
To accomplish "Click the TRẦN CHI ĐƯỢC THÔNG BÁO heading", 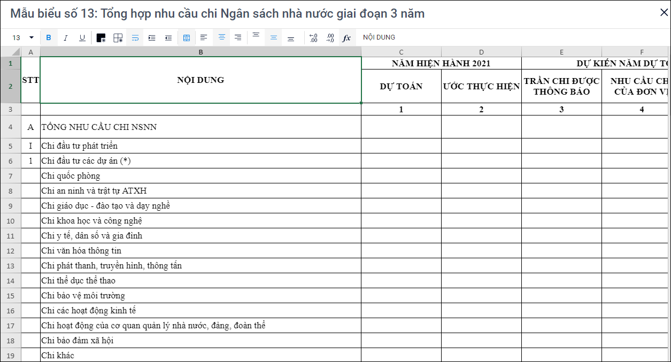I will click(x=562, y=86).
